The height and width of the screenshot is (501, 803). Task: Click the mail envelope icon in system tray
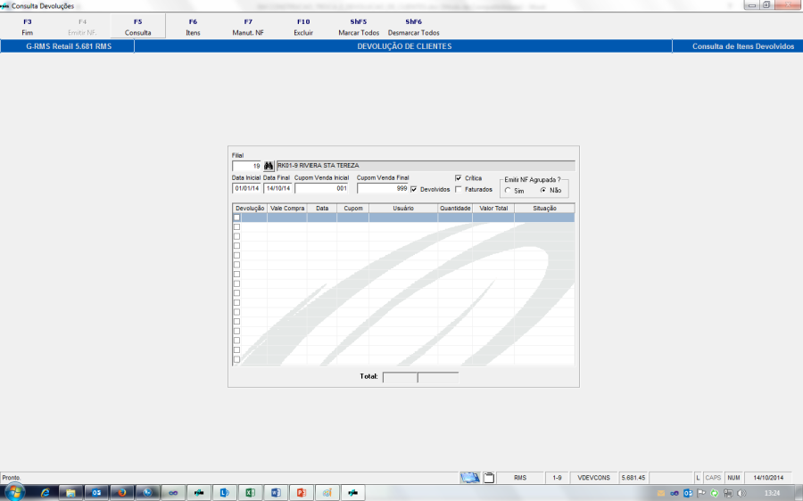(x=661, y=493)
